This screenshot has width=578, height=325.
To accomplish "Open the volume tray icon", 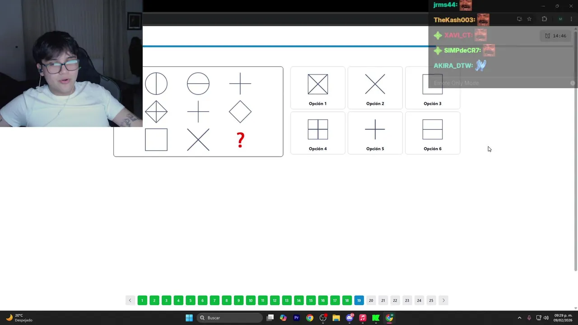I will pyautogui.click(x=546, y=318).
